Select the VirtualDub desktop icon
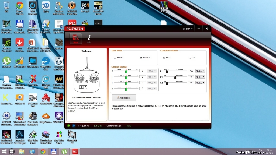 click(72, 138)
